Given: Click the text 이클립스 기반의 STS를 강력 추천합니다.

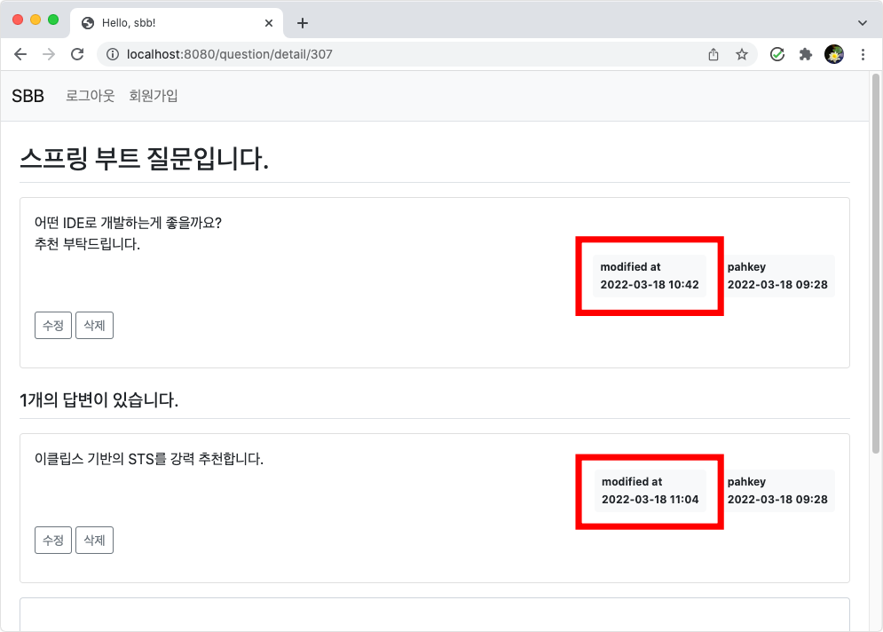Looking at the screenshot, I should pyautogui.click(x=149, y=459).
